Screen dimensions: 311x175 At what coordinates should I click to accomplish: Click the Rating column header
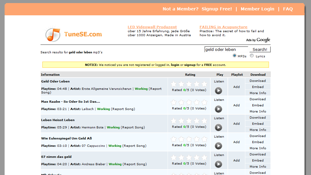(x=190, y=75)
